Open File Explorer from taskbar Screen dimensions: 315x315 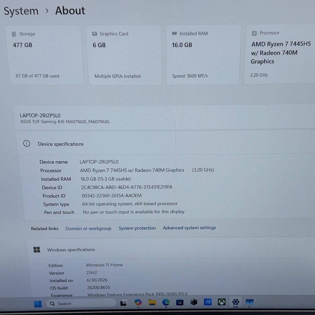(x=152, y=302)
